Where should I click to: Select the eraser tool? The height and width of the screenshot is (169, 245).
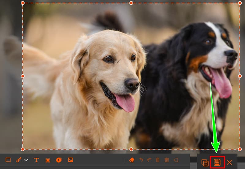click(132, 160)
